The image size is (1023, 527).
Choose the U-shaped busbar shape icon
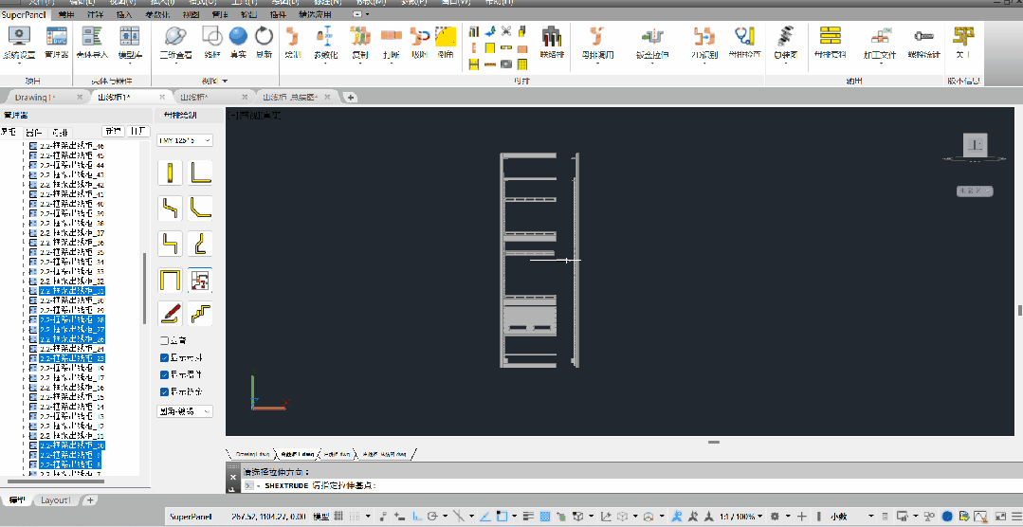tap(171, 280)
